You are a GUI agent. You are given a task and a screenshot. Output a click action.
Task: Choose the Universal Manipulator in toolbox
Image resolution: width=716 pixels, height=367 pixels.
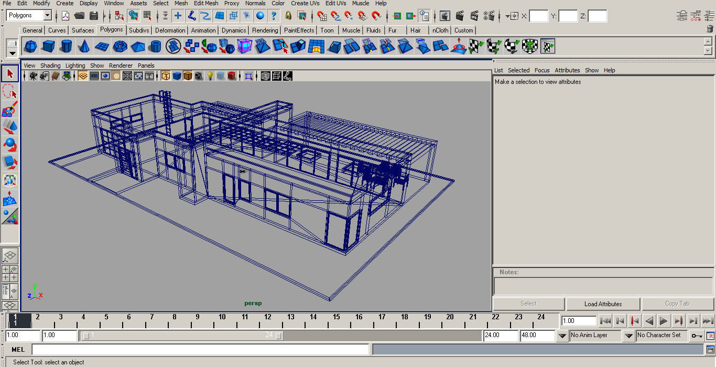point(10,180)
